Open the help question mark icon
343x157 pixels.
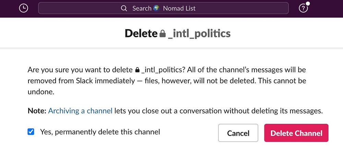coord(303,9)
